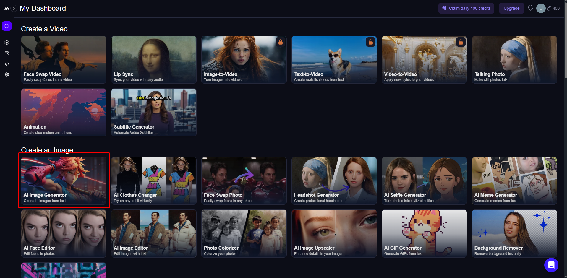Open the AI Face Editor tool
This screenshot has width=567, height=278.
click(64, 234)
